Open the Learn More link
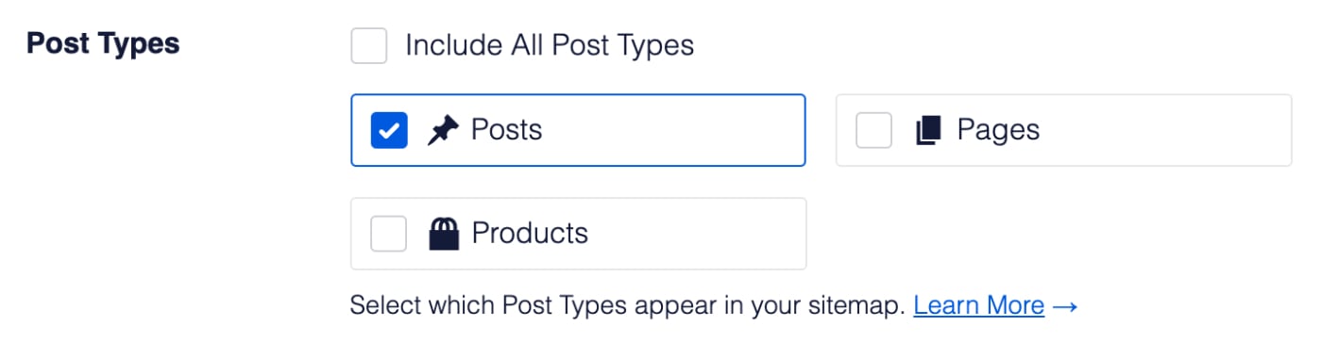The image size is (1322, 343). 979,306
